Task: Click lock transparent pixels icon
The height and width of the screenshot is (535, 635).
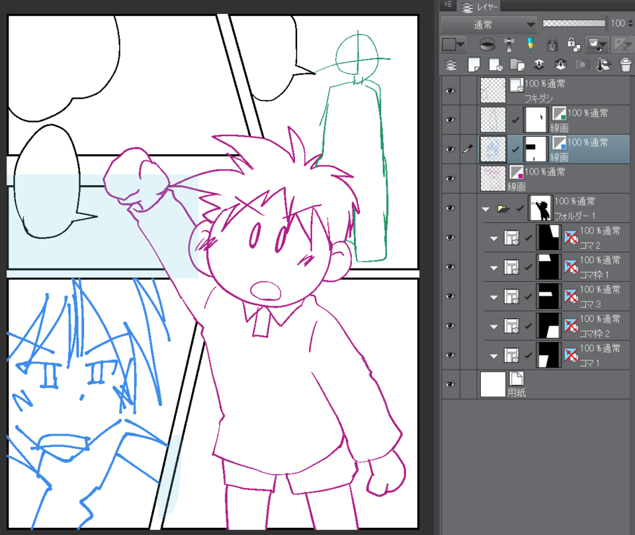Action: (573, 44)
